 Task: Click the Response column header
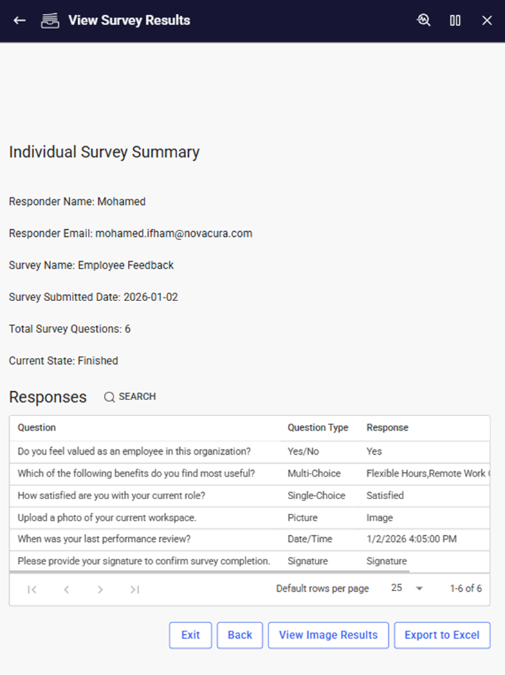pos(387,428)
